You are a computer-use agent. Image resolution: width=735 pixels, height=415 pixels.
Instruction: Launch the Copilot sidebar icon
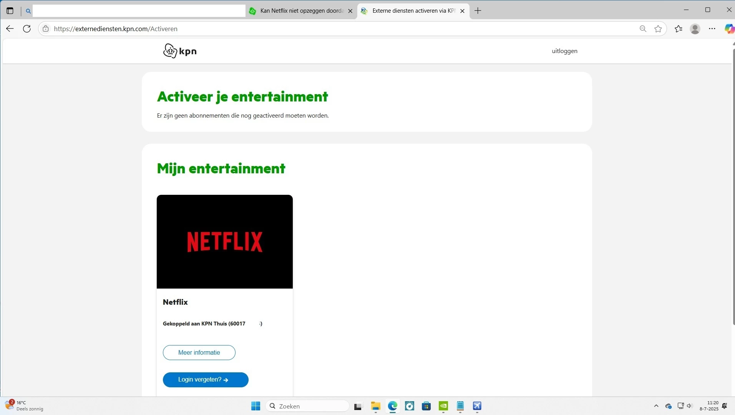coord(729,29)
